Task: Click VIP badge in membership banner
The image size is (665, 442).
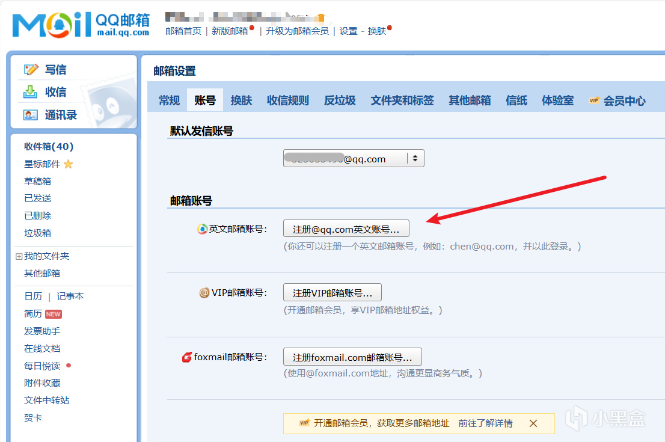Action: click(304, 423)
